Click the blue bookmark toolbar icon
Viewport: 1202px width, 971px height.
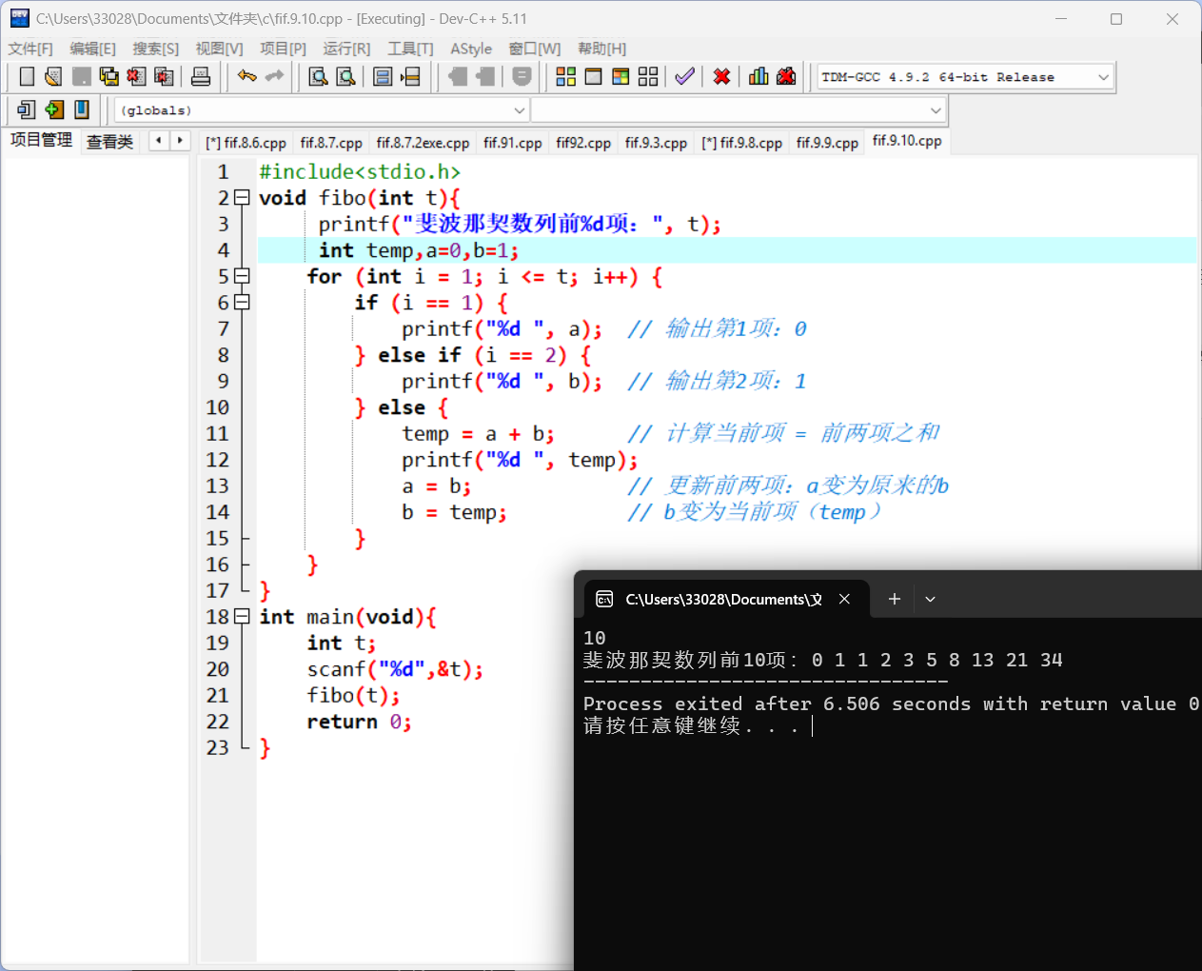(x=82, y=110)
